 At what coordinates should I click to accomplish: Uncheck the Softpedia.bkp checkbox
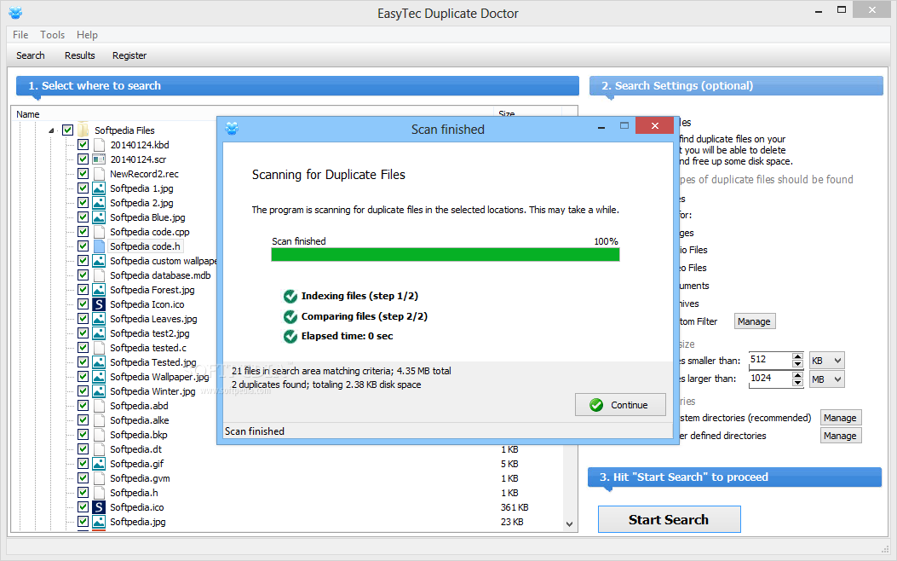pos(83,435)
